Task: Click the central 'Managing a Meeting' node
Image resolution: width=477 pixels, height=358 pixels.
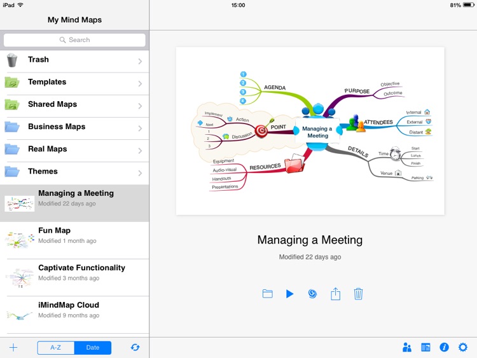Action: click(x=317, y=132)
